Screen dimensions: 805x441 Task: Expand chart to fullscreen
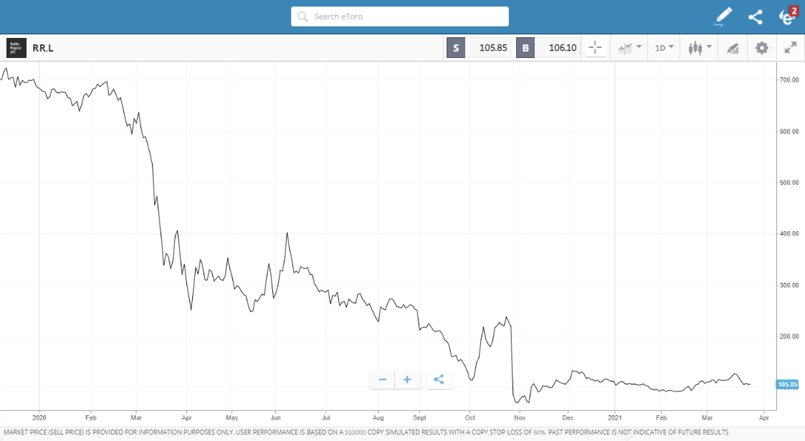pos(791,48)
